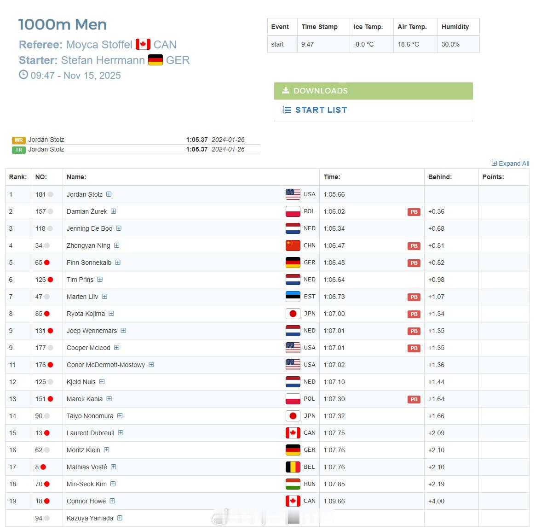Click the ice temperature value -8.0 °C
Screen dimensions: 535x531
click(364, 44)
